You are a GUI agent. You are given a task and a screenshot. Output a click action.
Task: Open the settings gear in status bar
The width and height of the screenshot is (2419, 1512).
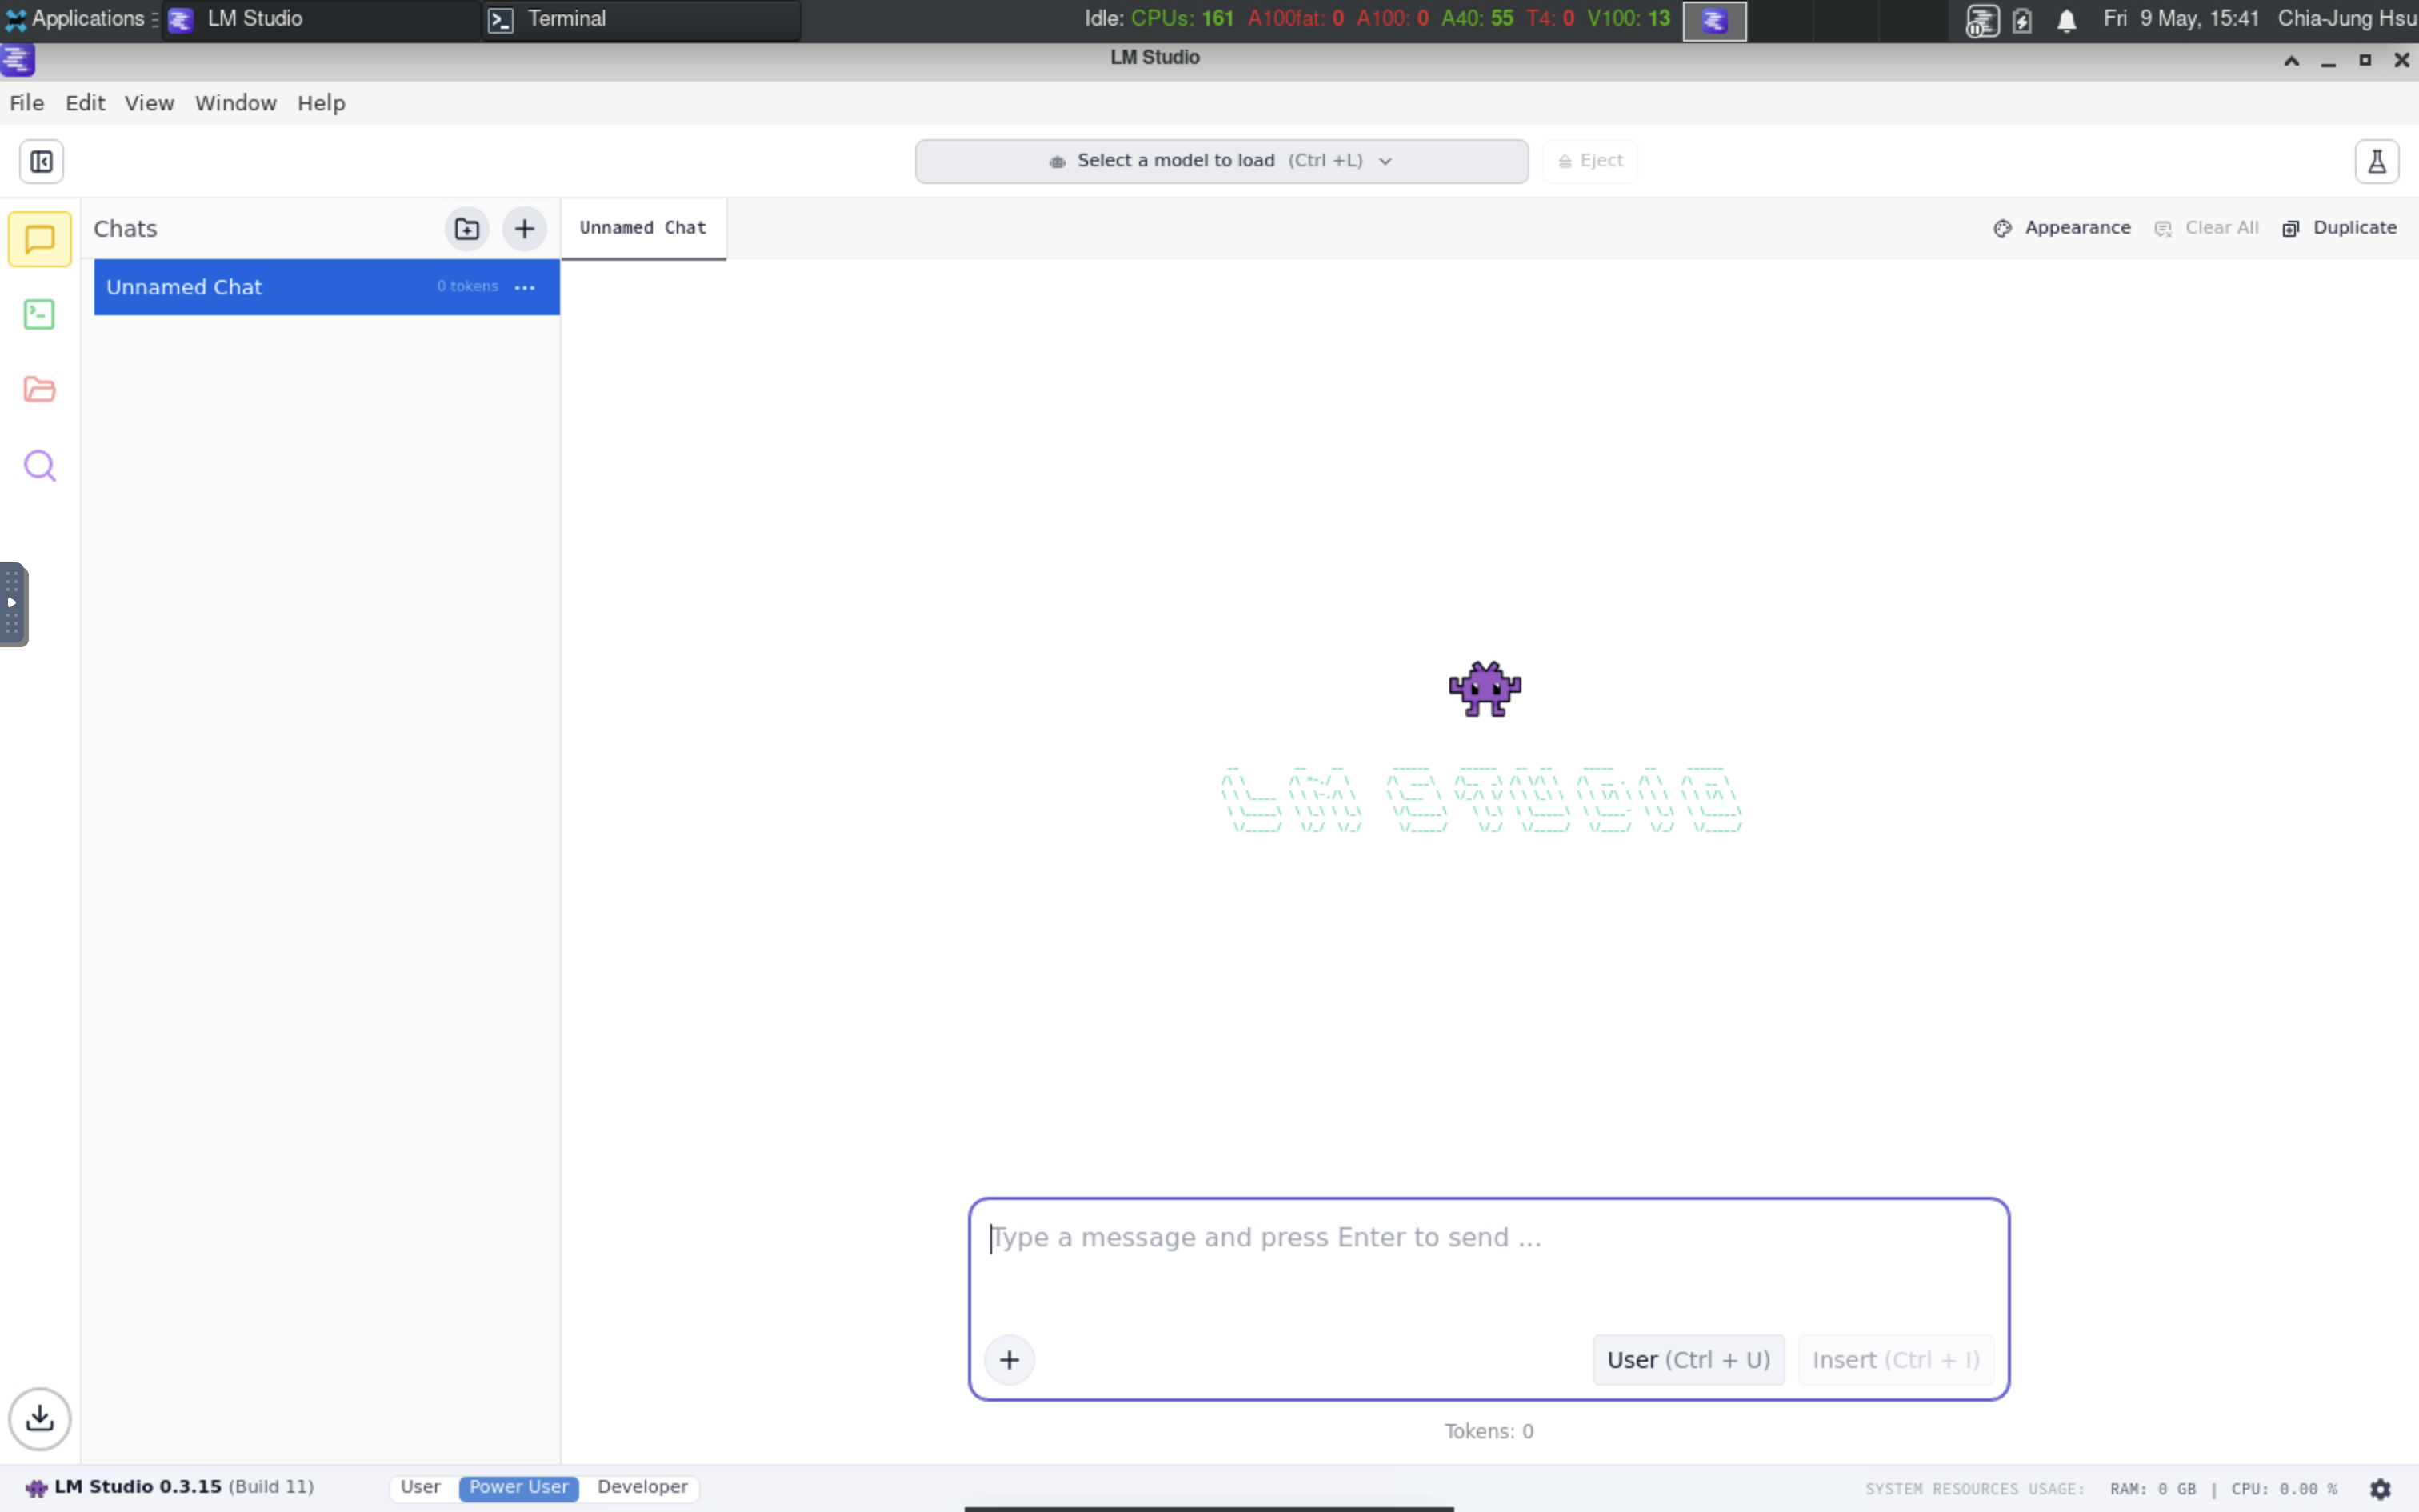click(2381, 1488)
